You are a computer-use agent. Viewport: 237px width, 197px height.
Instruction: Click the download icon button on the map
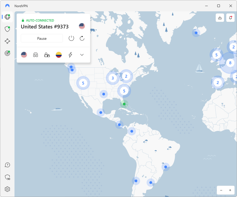click(x=220, y=18)
